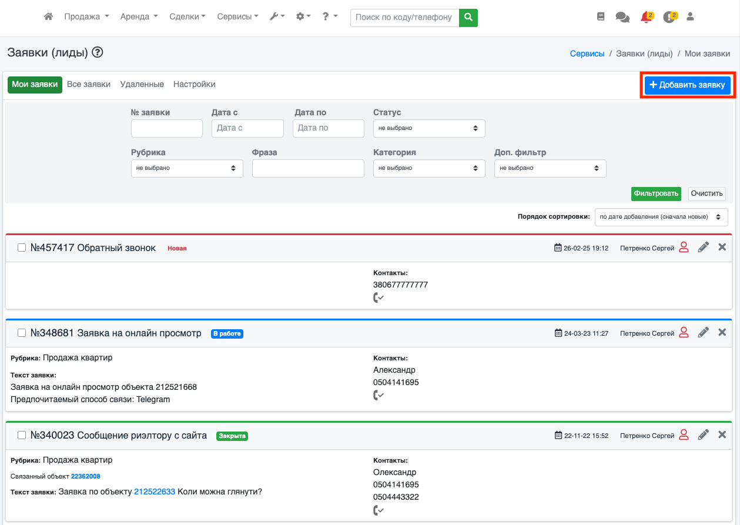
Task: Delete request №348681 with X icon
Action: tap(722, 333)
